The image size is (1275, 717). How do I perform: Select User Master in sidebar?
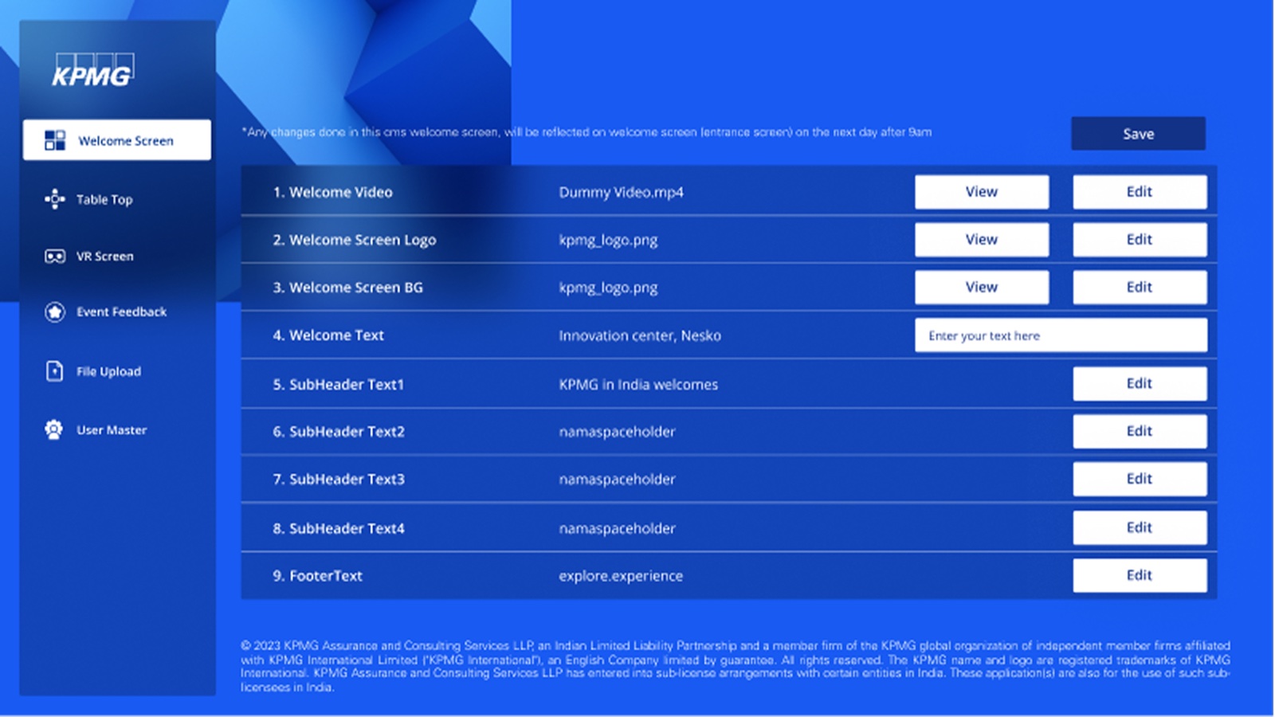pyautogui.click(x=112, y=430)
